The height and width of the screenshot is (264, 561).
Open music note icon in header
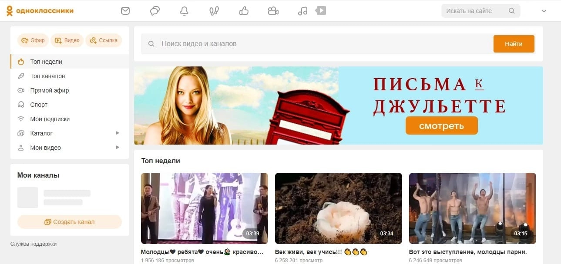coord(303,11)
